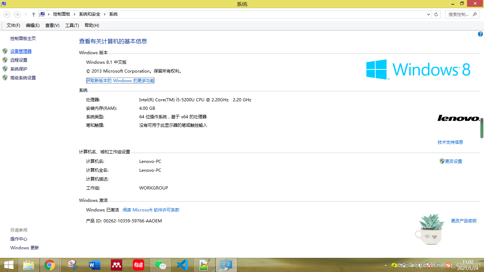Viewport: 484px width, 272px height.
Task: Go to 控制面板主页
Action: pos(23,39)
